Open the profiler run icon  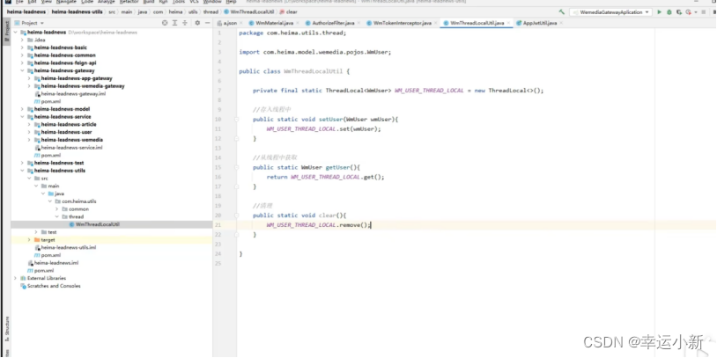coord(688,12)
